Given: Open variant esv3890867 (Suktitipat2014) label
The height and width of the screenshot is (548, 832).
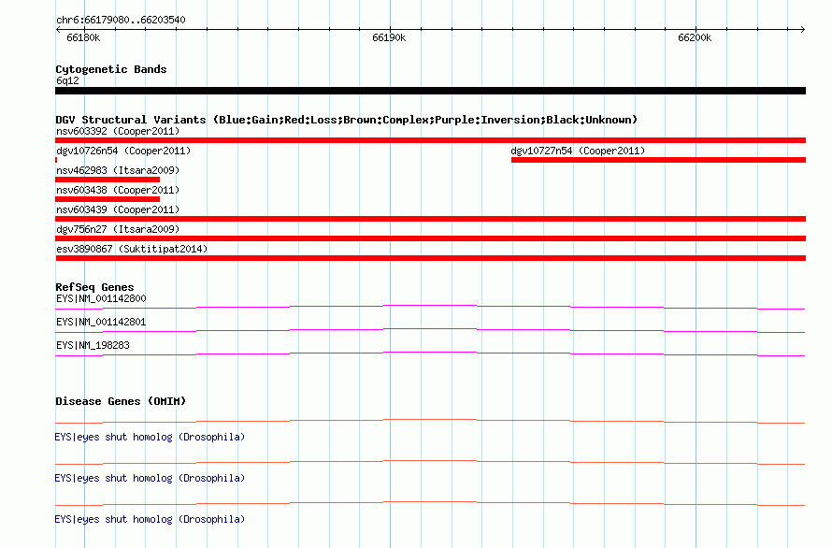Looking at the screenshot, I should coord(132,249).
